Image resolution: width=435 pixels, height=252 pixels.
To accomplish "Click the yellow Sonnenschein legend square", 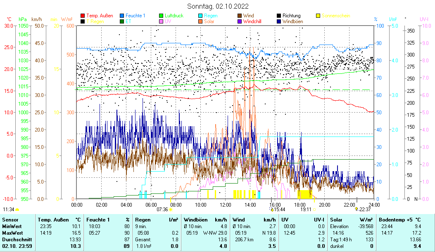I will click(318, 16).
